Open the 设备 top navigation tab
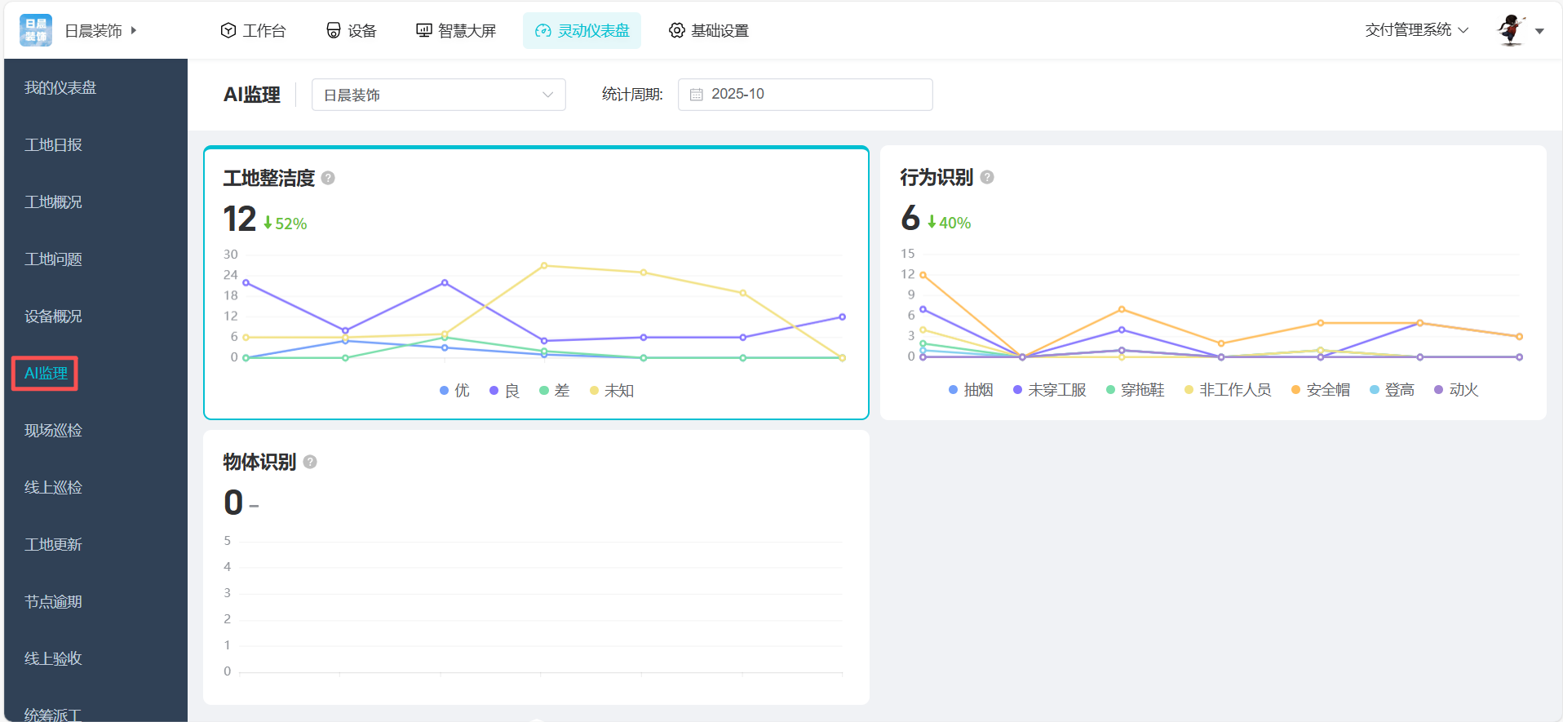The height and width of the screenshot is (722, 1563). [352, 30]
